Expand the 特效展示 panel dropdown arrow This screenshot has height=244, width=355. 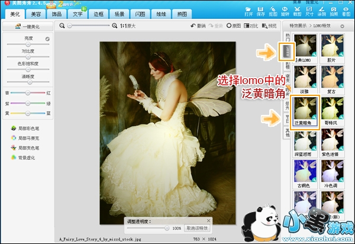click(x=342, y=26)
